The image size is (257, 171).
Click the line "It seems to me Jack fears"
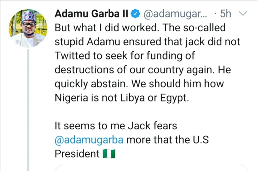coord(116,125)
